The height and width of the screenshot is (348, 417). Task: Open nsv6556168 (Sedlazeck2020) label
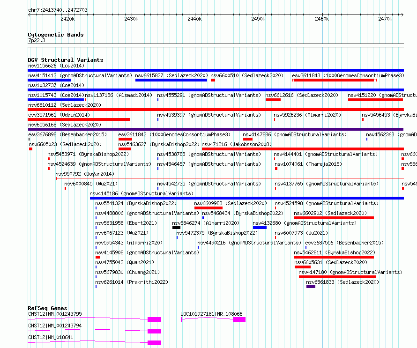tap(65, 125)
